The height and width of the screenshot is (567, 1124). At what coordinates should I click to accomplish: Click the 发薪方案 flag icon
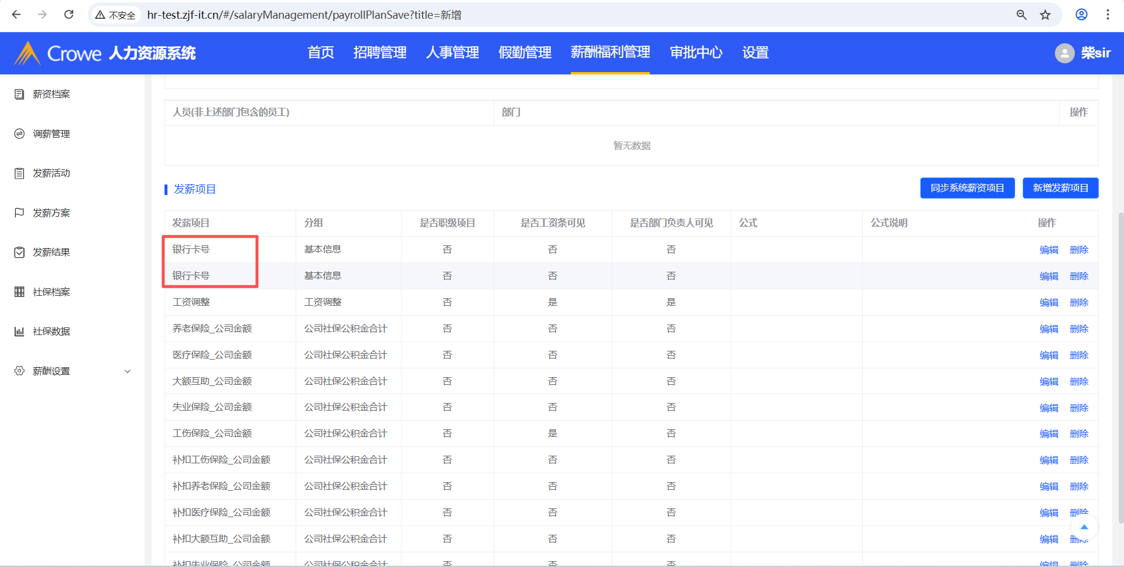[19, 213]
